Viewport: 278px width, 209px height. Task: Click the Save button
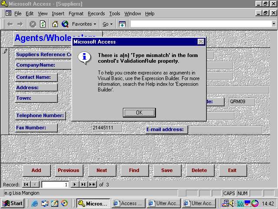pyautogui.click(x=167, y=170)
